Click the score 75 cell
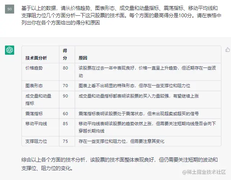Image resolution: width=231 pixels, height=180 pixels. point(66,141)
